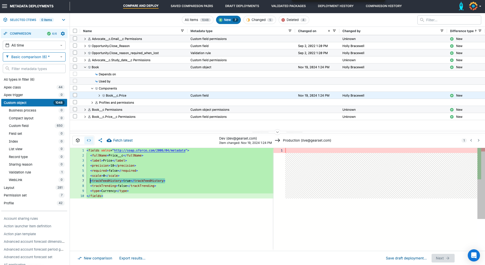Click Fetch latest button
Viewport: 485px width, 265px height.
120,140
